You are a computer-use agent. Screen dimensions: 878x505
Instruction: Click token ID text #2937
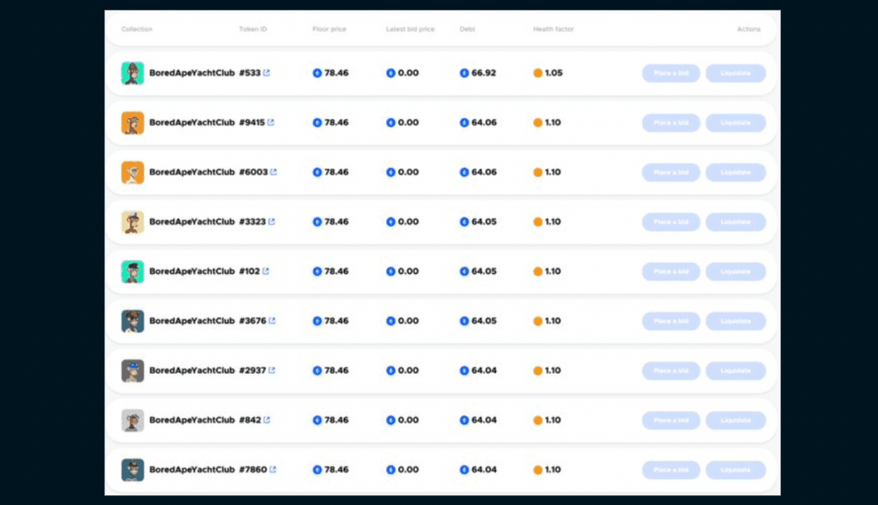pos(253,371)
